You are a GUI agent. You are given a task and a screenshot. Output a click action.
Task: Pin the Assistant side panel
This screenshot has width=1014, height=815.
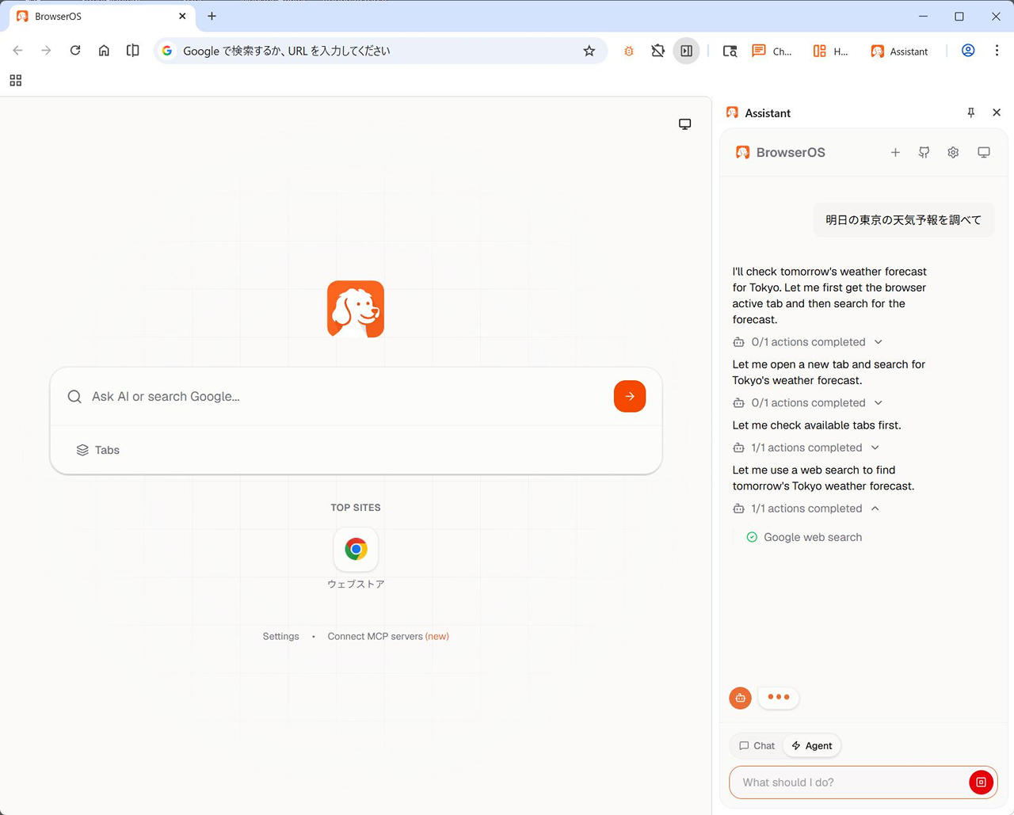(x=970, y=112)
